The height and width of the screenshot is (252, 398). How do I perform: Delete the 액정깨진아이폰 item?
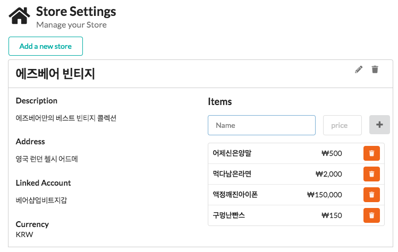371,195
